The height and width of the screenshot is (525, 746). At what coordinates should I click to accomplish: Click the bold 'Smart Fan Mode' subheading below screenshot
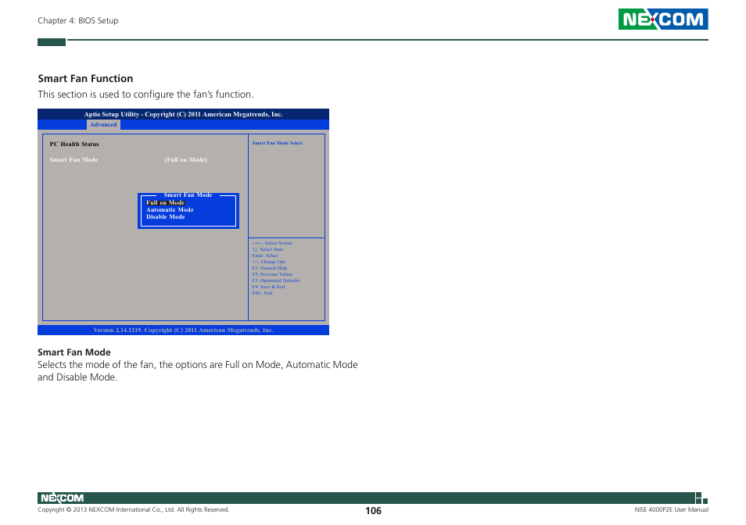[x=74, y=352]
